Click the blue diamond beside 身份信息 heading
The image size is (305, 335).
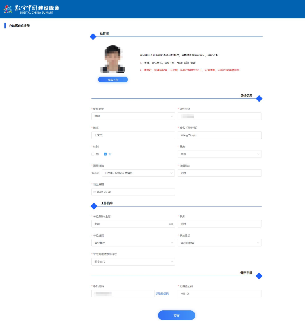coord(259,98)
